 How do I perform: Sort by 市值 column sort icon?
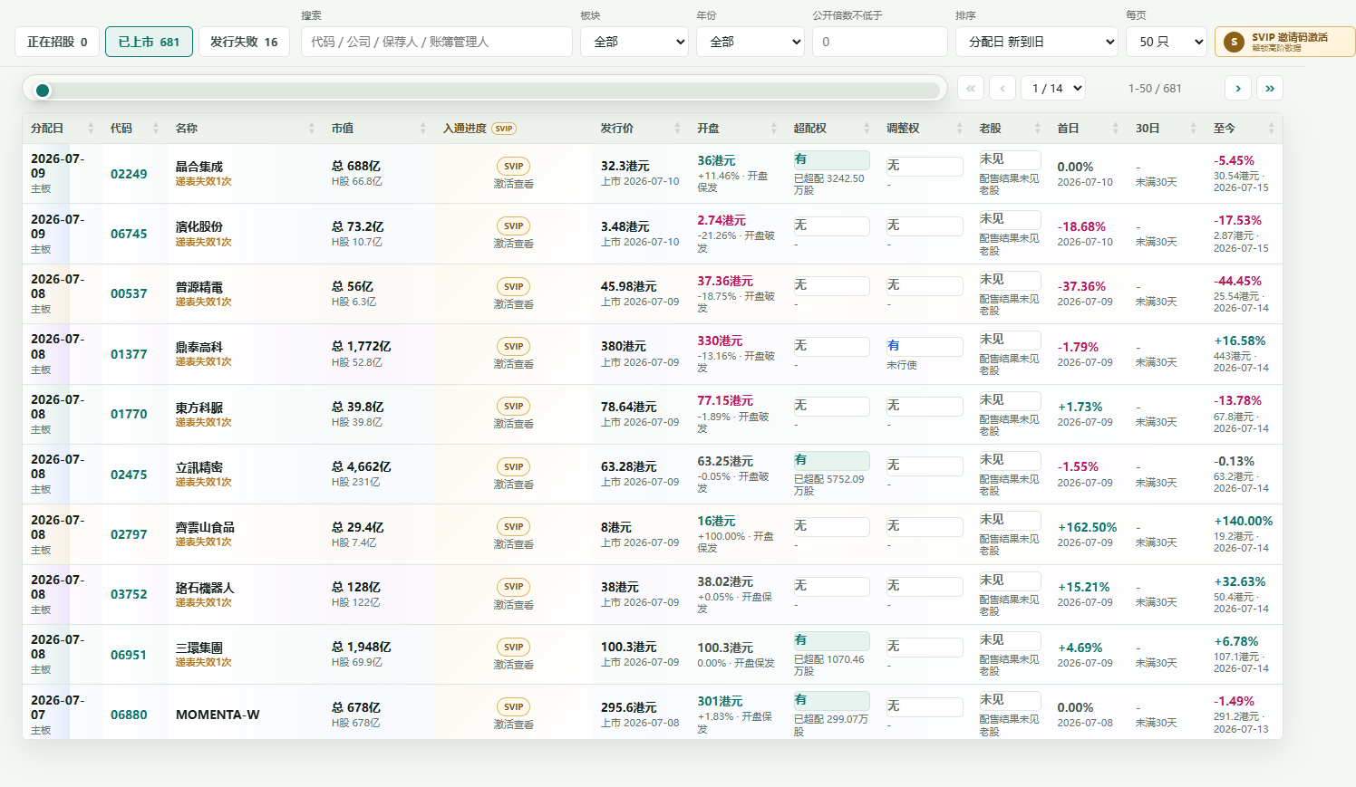point(423,129)
